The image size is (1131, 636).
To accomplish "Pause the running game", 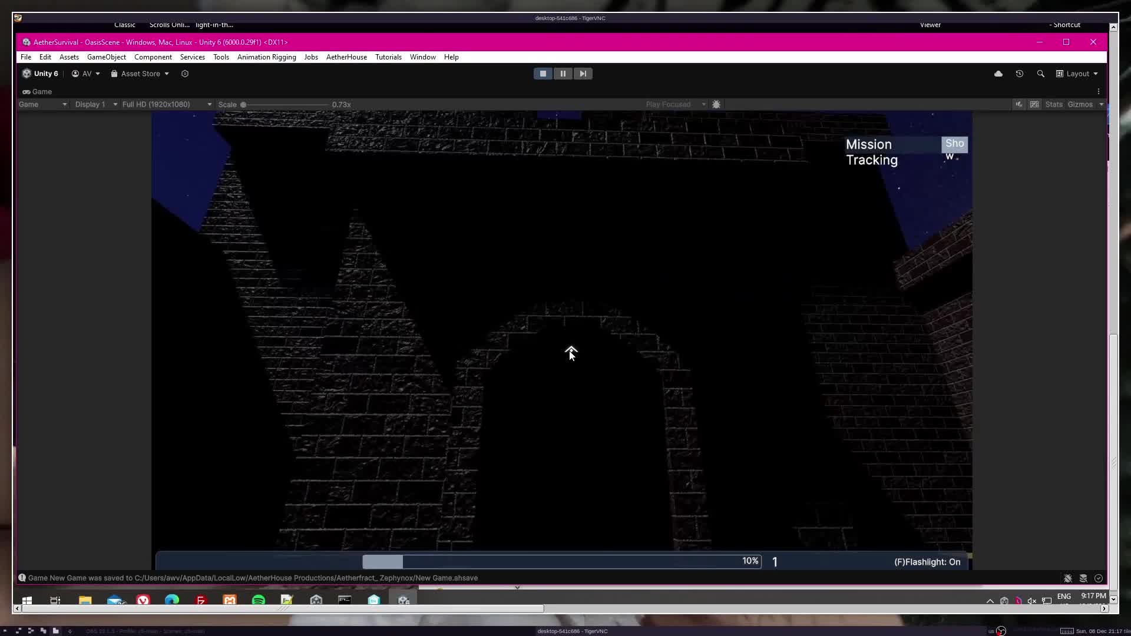I will click(563, 74).
